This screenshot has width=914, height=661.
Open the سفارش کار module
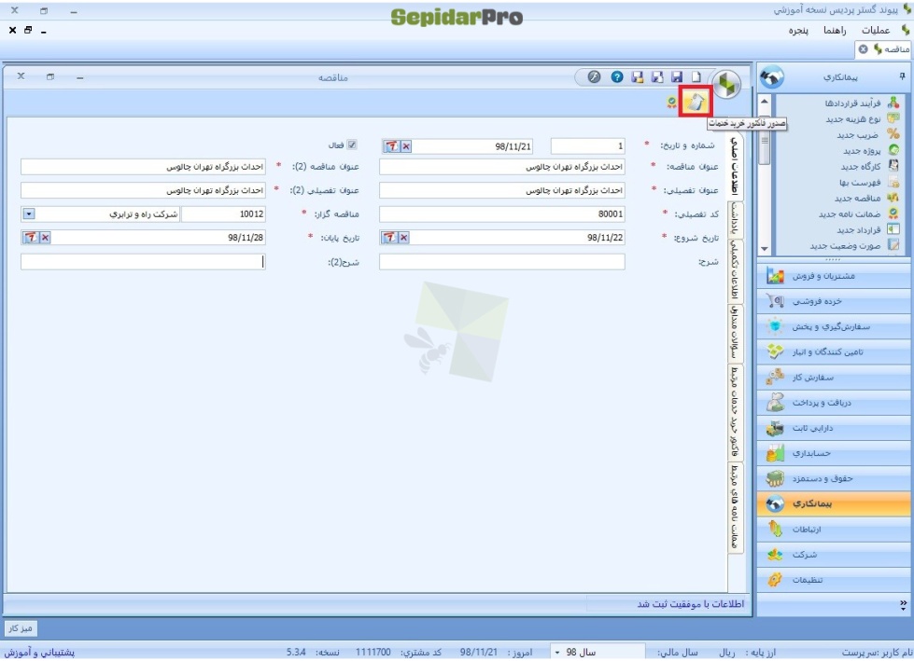tap(834, 377)
